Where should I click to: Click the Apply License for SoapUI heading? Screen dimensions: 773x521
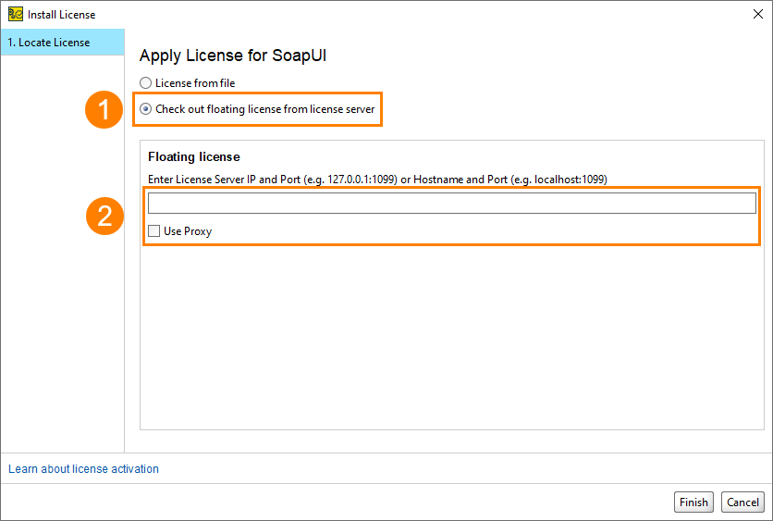[233, 56]
